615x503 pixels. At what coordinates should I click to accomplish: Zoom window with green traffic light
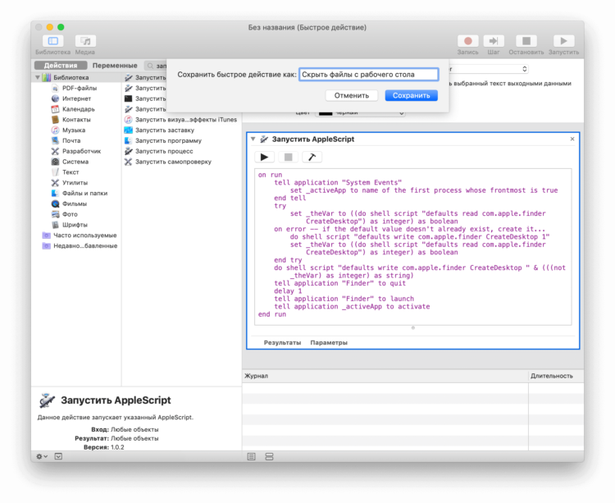pyautogui.click(x=61, y=27)
